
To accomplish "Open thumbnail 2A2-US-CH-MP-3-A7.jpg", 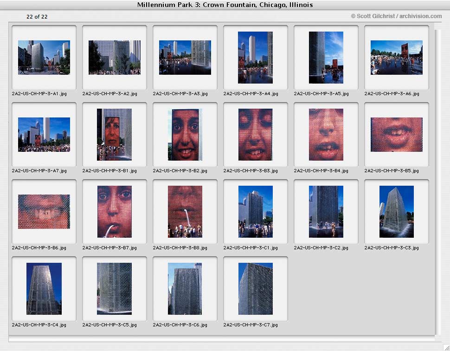I will click(44, 135).
